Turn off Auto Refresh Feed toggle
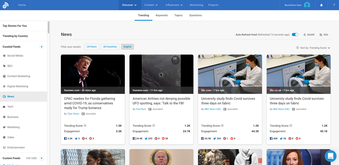This screenshot has height=165, width=339. pyautogui.click(x=295, y=35)
